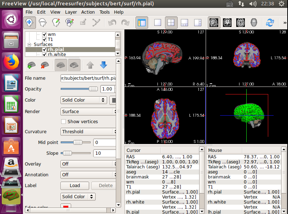The width and height of the screenshot is (288, 214).
Task: Select the Recon Edit tool
Action: point(69,23)
